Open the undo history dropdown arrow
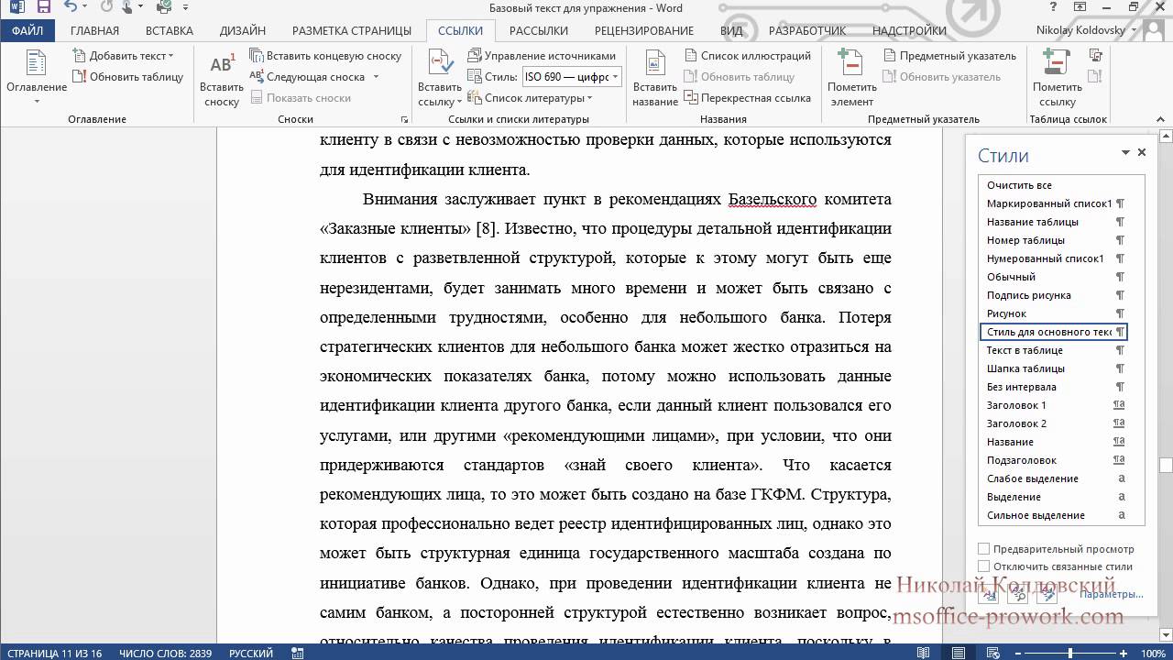The image size is (1173, 660). click(x=83, y=8)
